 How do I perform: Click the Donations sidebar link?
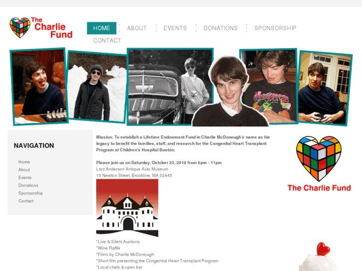tap(28, 185)
